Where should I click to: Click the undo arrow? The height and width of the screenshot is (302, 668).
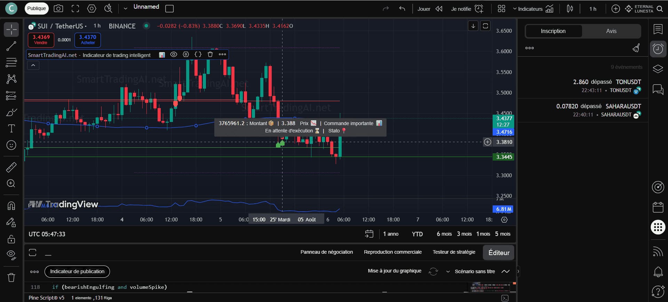[x=402, y=9]
